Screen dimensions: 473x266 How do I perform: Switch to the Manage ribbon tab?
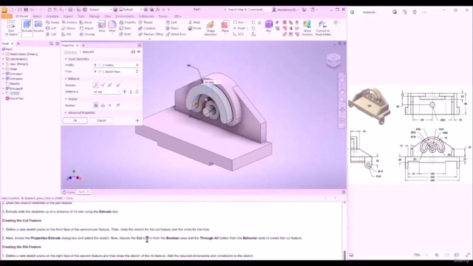coord(94,16)
